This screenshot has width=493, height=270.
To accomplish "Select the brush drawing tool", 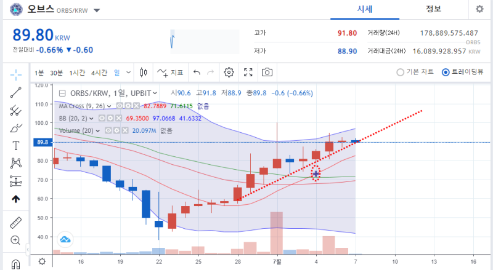I will (x=16, y=128).
